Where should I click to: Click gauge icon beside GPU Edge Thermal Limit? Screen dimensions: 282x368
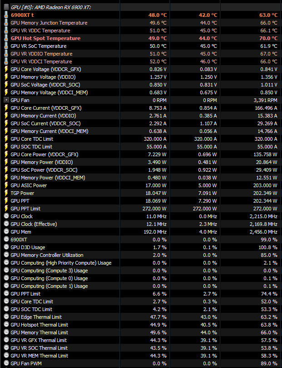click(6, 317)
